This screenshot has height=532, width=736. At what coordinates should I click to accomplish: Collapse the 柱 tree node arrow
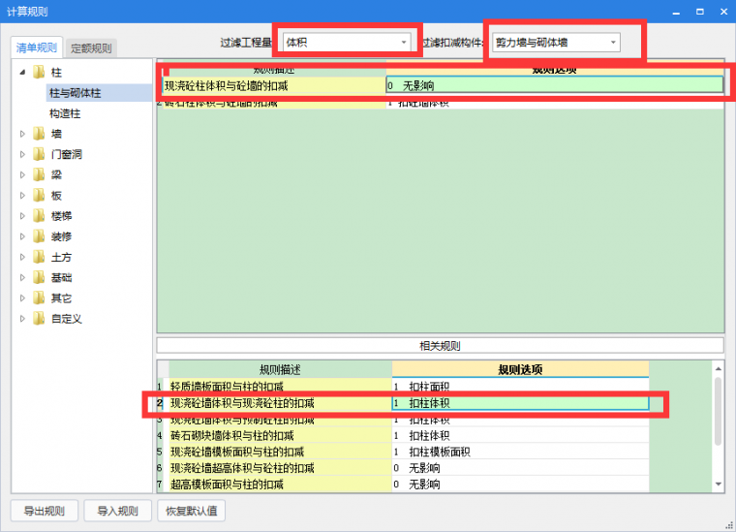tap(22, 73)
